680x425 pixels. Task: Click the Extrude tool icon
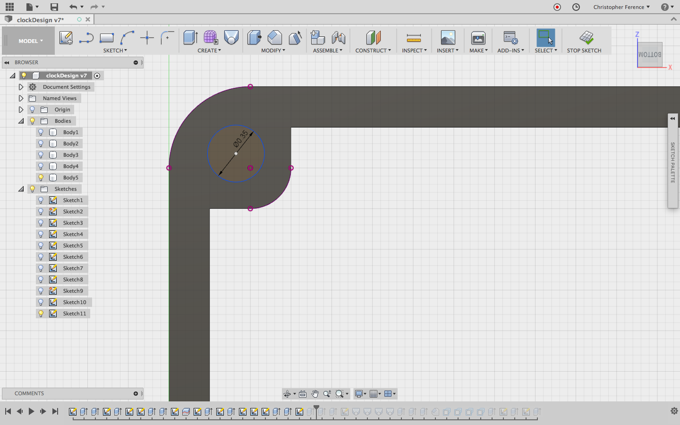(x=190, y=38)
